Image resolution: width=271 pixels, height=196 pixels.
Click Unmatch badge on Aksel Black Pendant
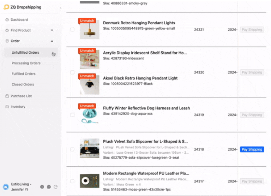coord(87,76)
